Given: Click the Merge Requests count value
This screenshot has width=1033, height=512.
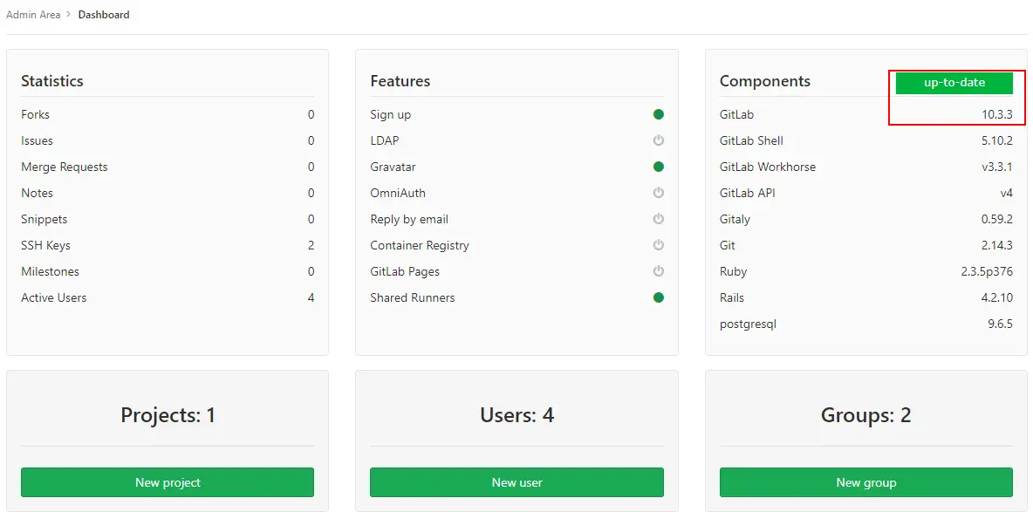Looking at the screenshot, I should tap(311, 167).
